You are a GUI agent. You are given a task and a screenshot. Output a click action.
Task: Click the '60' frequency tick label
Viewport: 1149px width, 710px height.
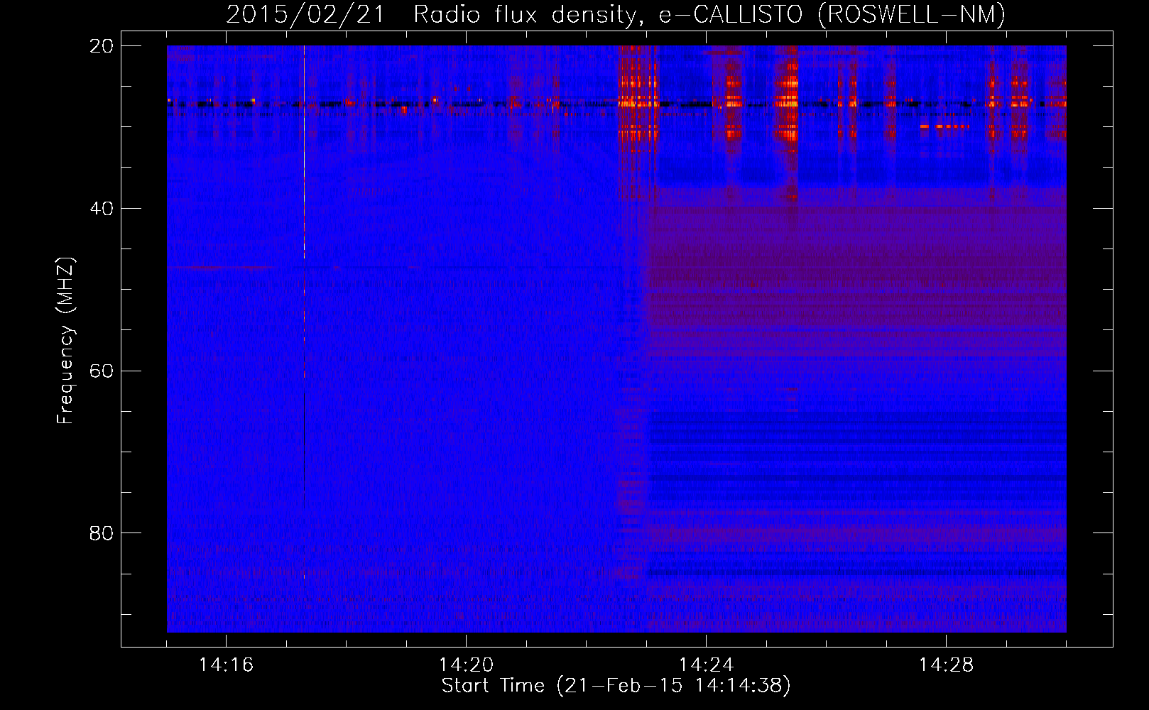point(102,371)
